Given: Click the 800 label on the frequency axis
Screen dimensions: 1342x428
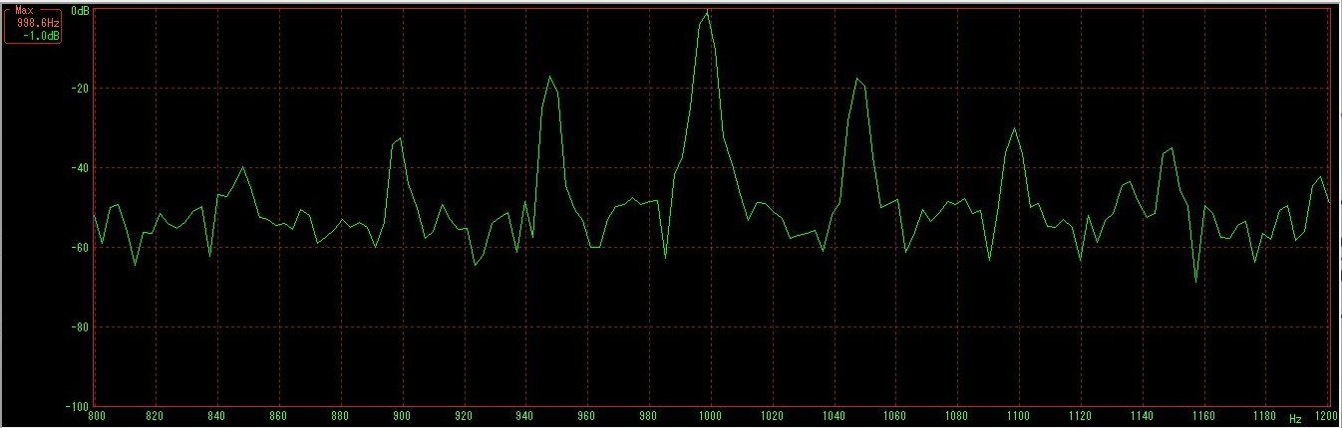Looking at the screenshot, I should coord(95,418).
